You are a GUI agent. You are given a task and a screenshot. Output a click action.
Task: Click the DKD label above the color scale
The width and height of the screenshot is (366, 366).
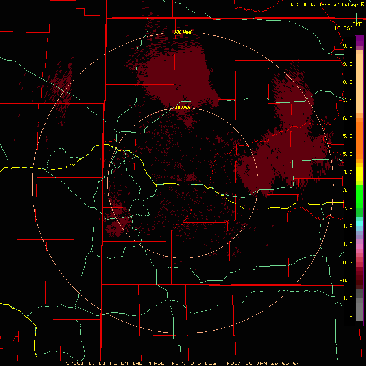pos(357,24)
